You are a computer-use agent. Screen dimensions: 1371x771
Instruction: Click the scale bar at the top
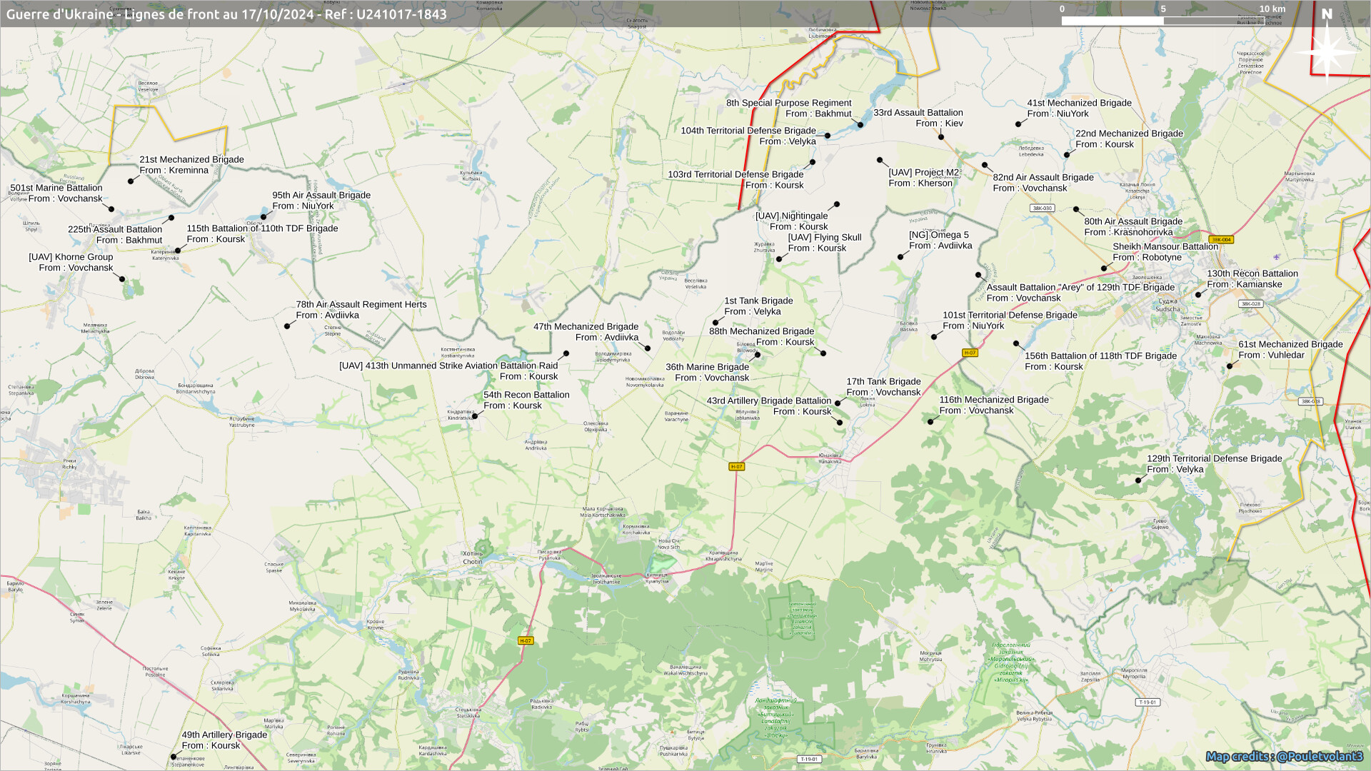coord(1163,20)
